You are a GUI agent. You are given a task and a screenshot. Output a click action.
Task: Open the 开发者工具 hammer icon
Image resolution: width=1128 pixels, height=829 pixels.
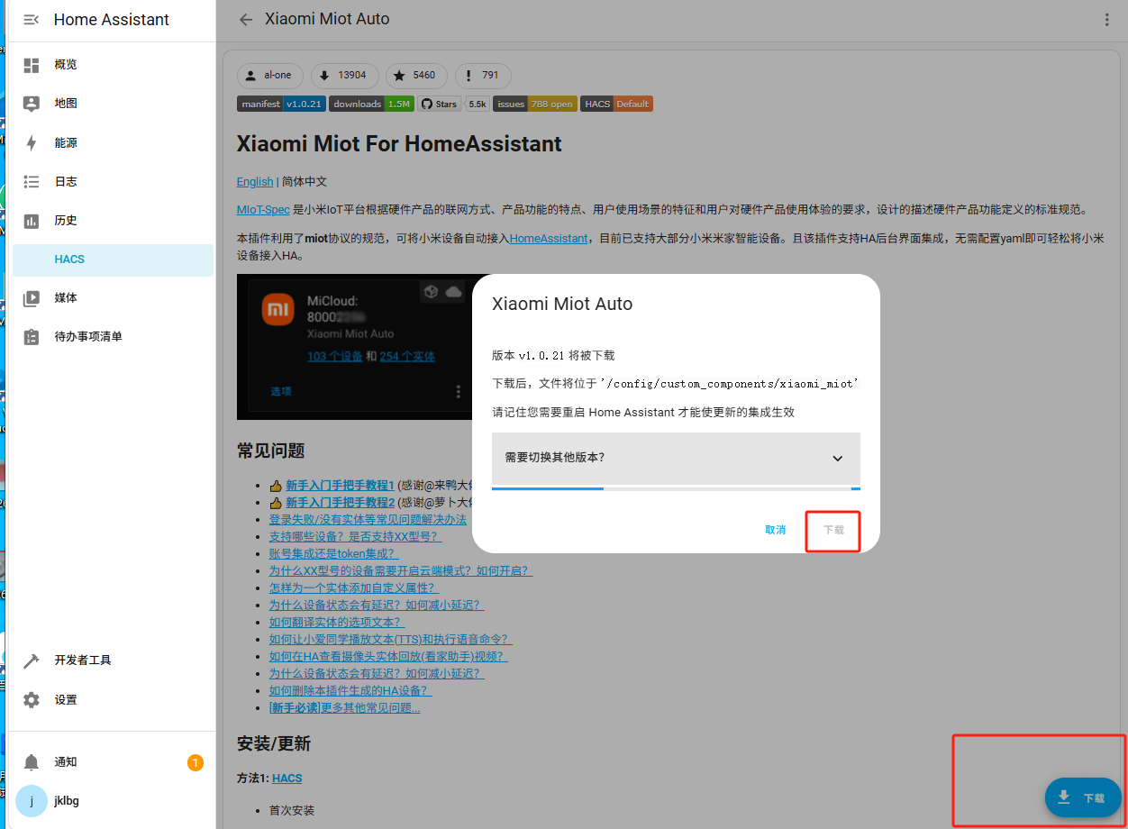tap(32, 660)
